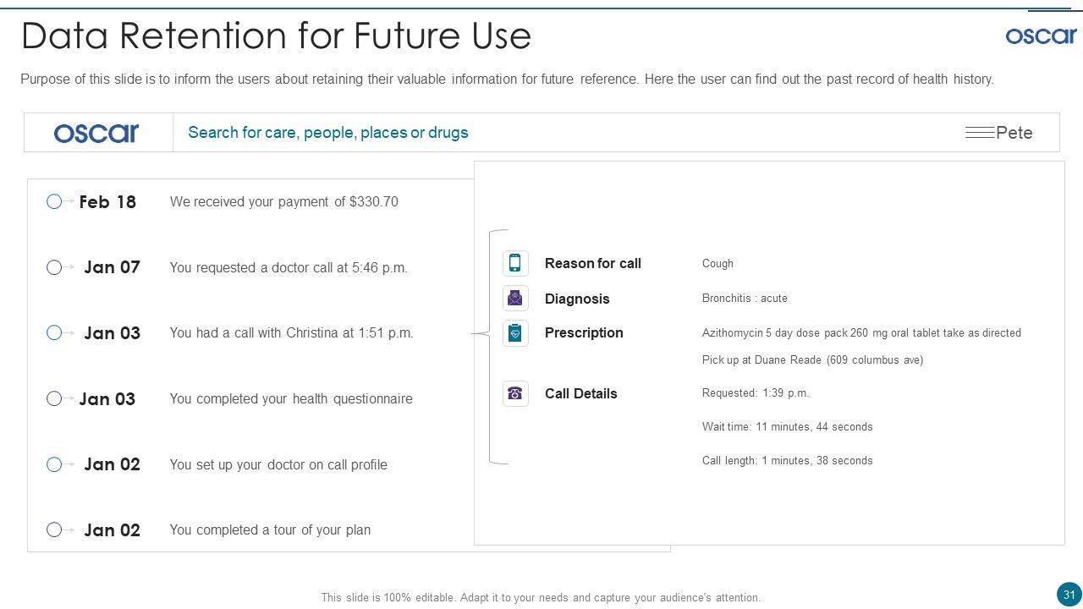Open the payment of $330.70 entry
This screenshot has height=609, width=1083.
283,202
